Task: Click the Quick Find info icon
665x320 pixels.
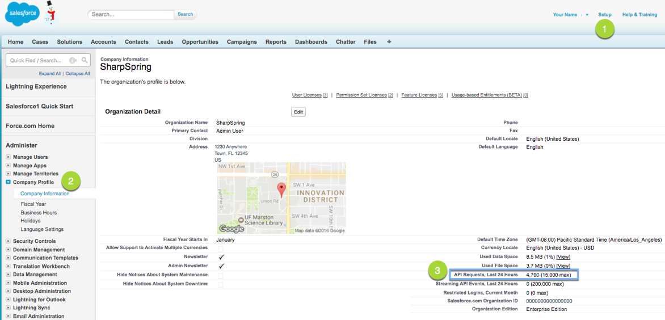Action: click(x=73, y=61)
